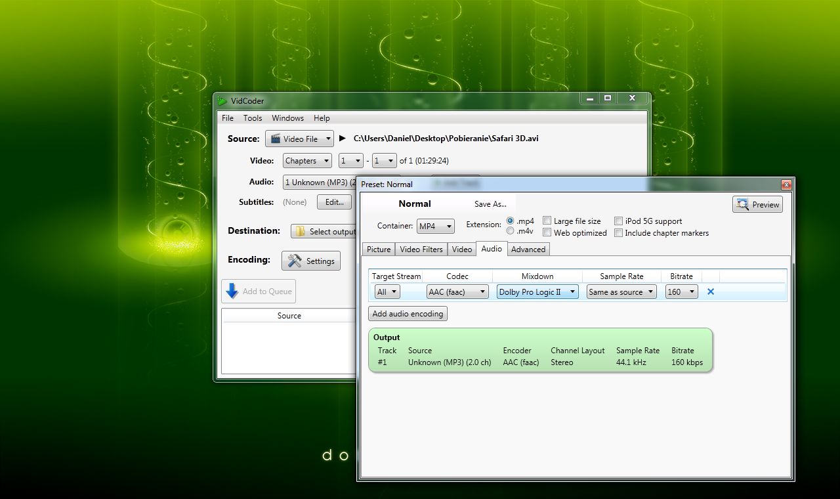Open the Container MP4 dropdown
The height and width of the screenshot is (499, 840).
436,226
